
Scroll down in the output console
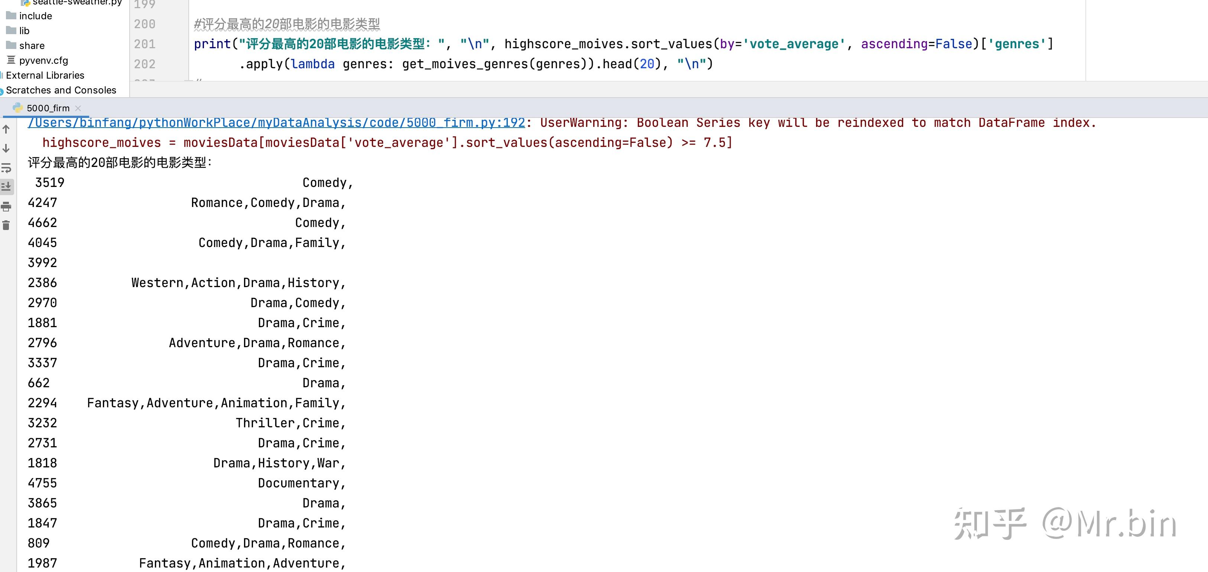coord(9,147)
